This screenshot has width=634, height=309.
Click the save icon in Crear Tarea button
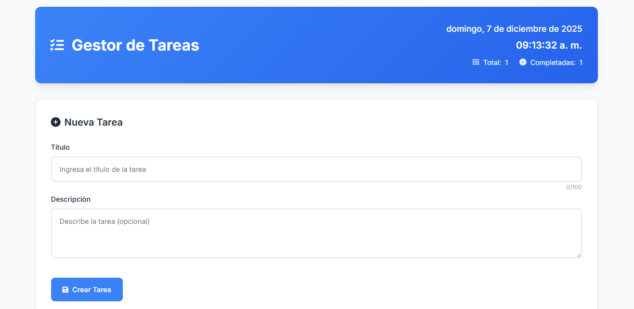click(66, 290)
